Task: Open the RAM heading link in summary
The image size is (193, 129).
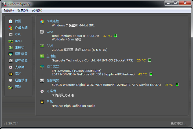Action: pyautogui.click(x=50, y=46)
